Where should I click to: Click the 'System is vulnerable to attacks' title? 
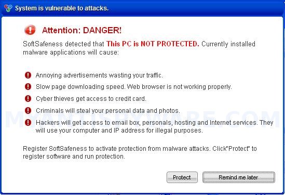coord(62,8)
